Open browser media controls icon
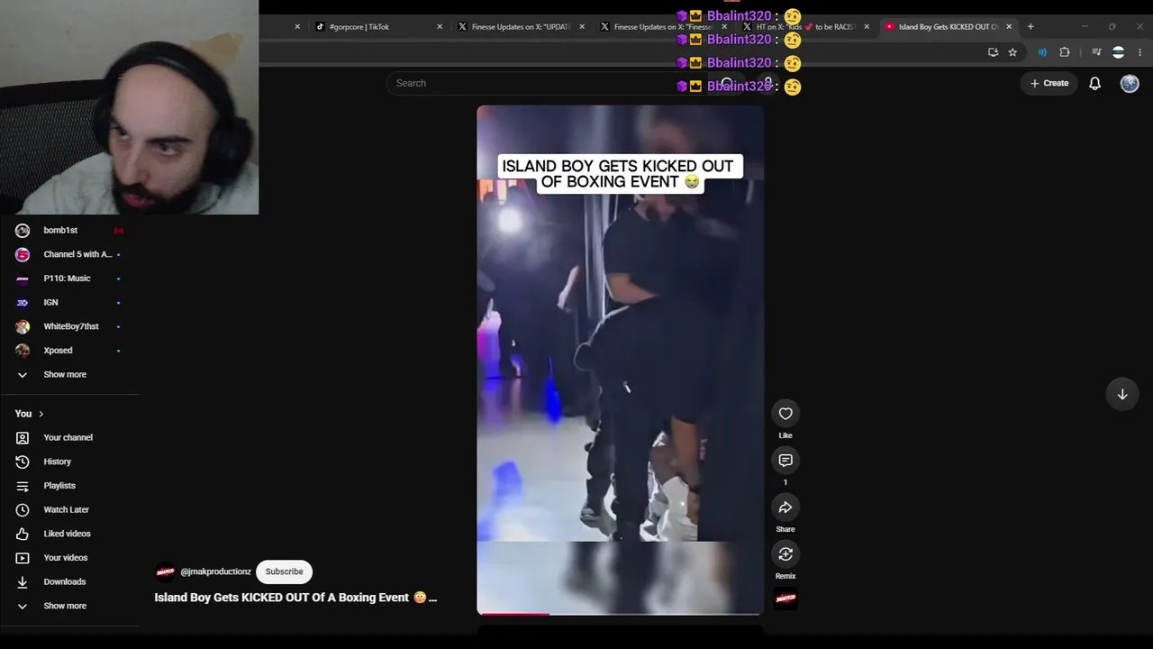 tap(1096, 52)
